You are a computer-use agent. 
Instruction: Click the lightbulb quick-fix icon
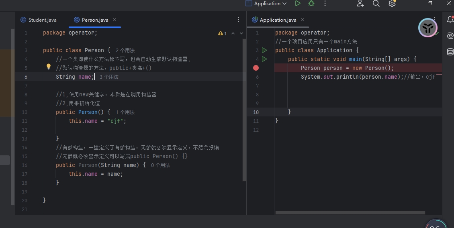pyautogui.click(x=49, y=67)
